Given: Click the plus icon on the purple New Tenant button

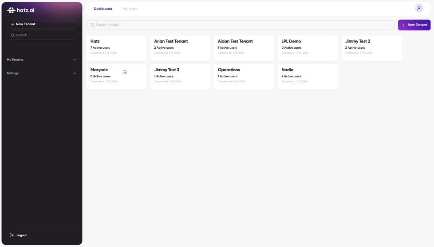Looking at the screenshot, I should [404, 25].
